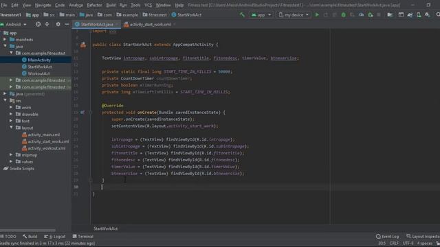Click the Run with Coverage icon

(352, 14)
